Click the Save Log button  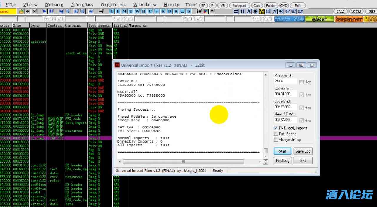[x=303, y=151]
